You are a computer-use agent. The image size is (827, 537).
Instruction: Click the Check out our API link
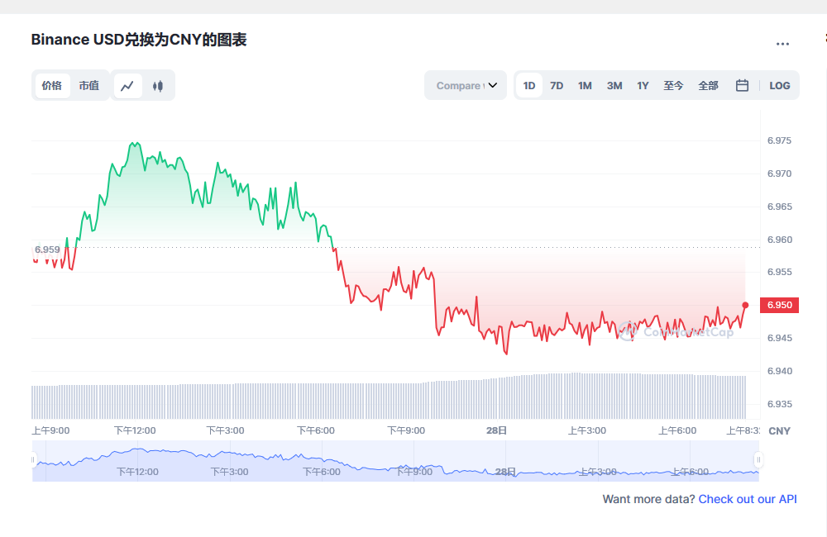pos(748,499)
